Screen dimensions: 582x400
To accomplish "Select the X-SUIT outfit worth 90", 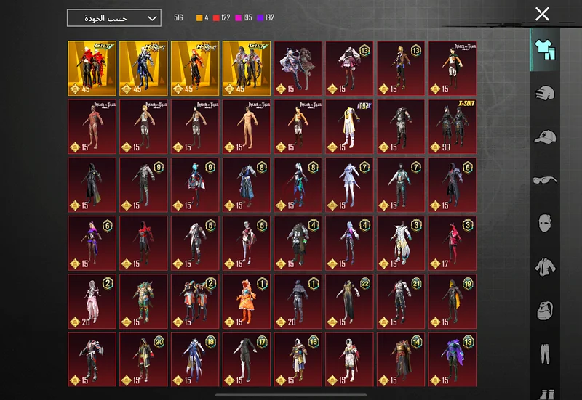I will [x=453, y=126].
